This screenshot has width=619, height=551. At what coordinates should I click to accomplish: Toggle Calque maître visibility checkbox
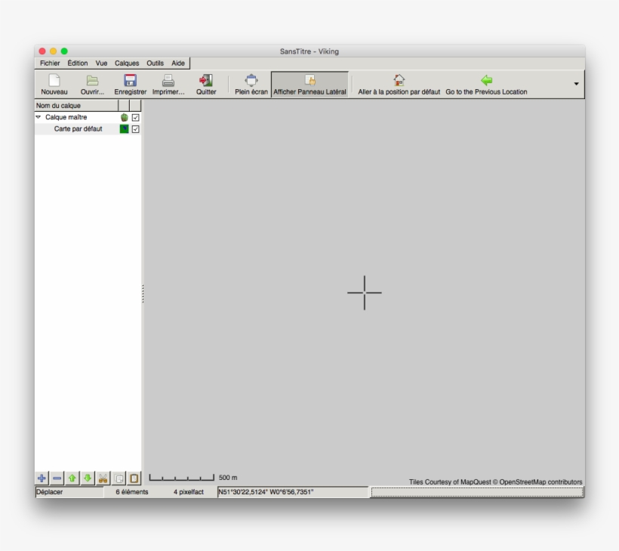[136, 118]
